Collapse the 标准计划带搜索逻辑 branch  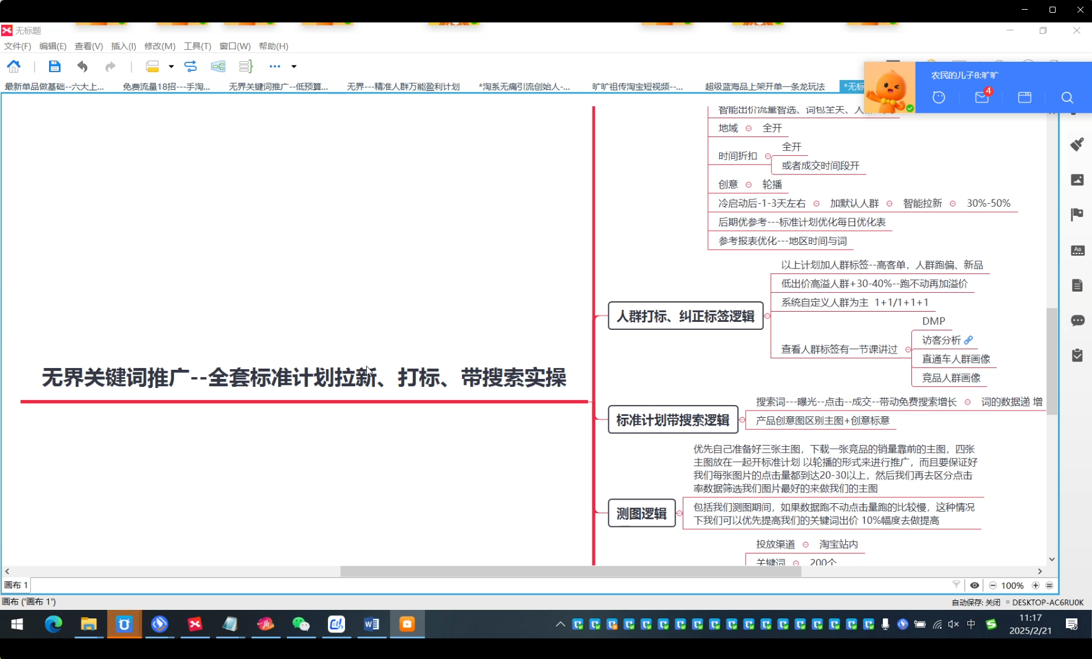[742, 420]
